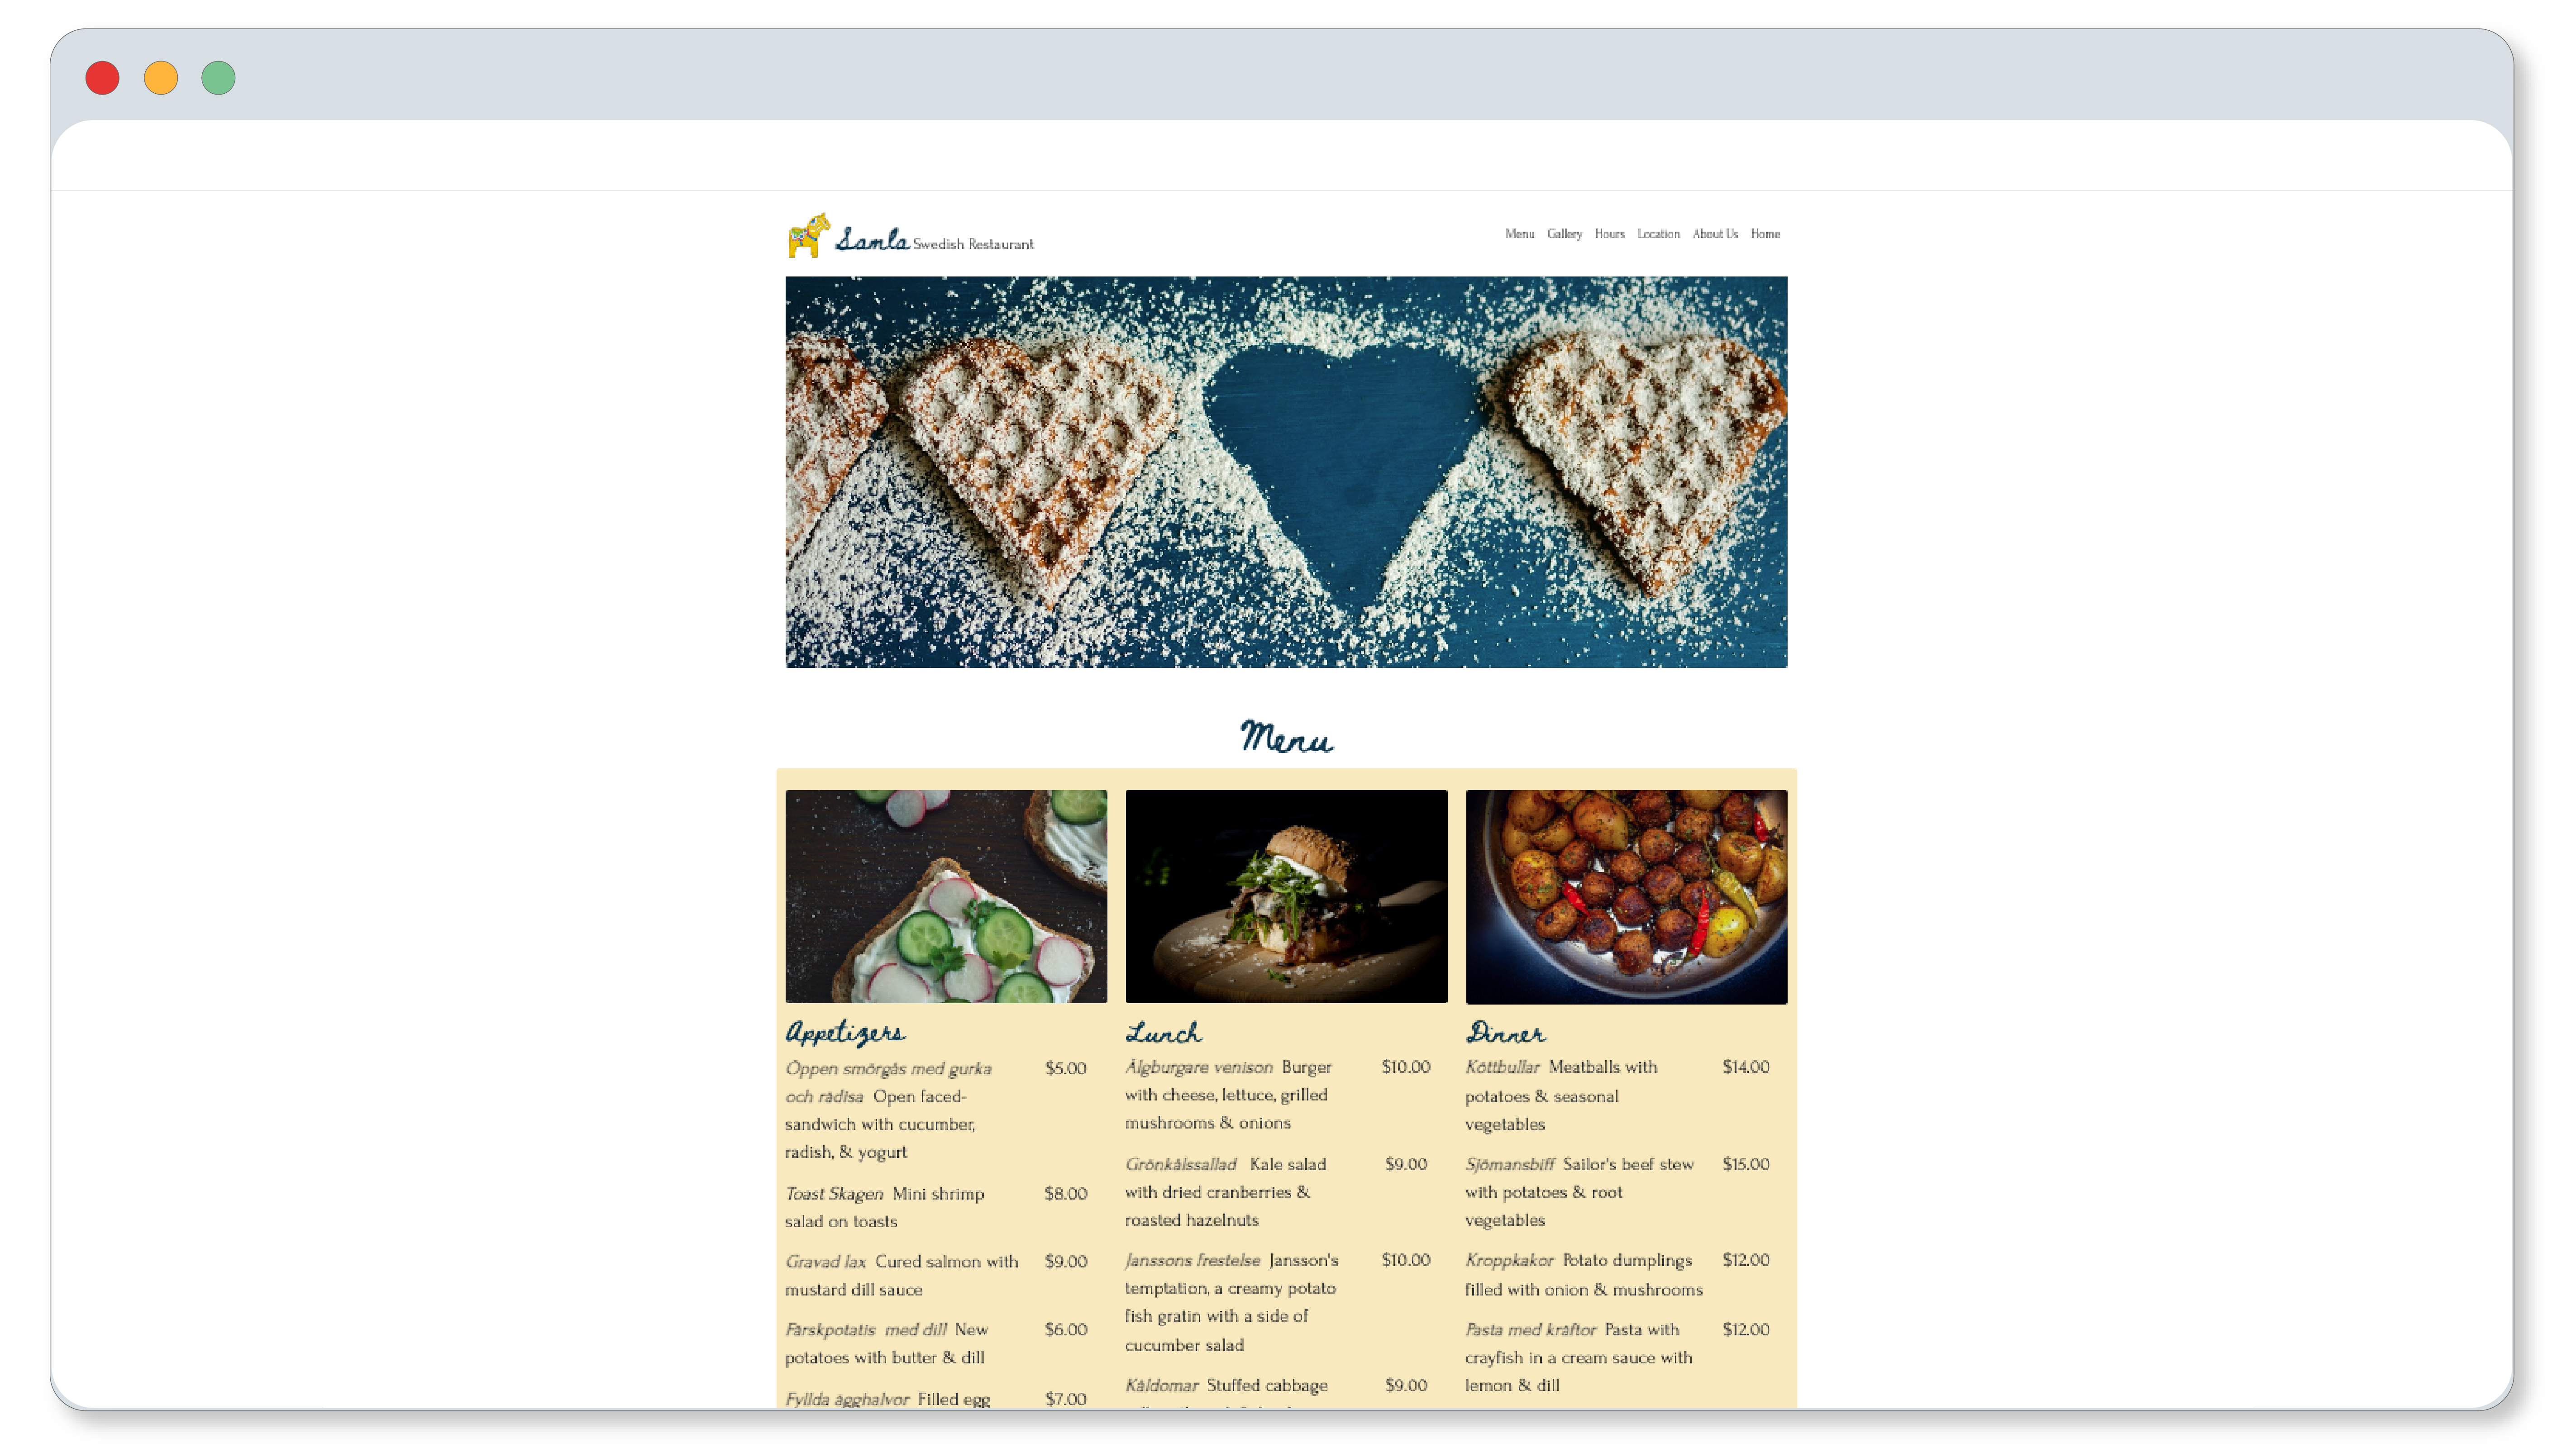The image size is (2576, 1448).
Task: Select the About Us navigation link
Action: (x=1715, y=234)
